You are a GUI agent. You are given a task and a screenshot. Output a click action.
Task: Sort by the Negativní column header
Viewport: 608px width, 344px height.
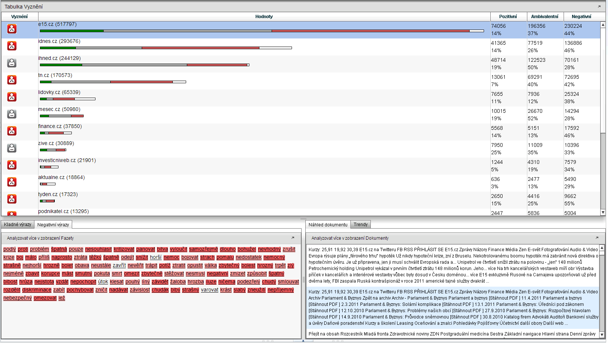581,17
